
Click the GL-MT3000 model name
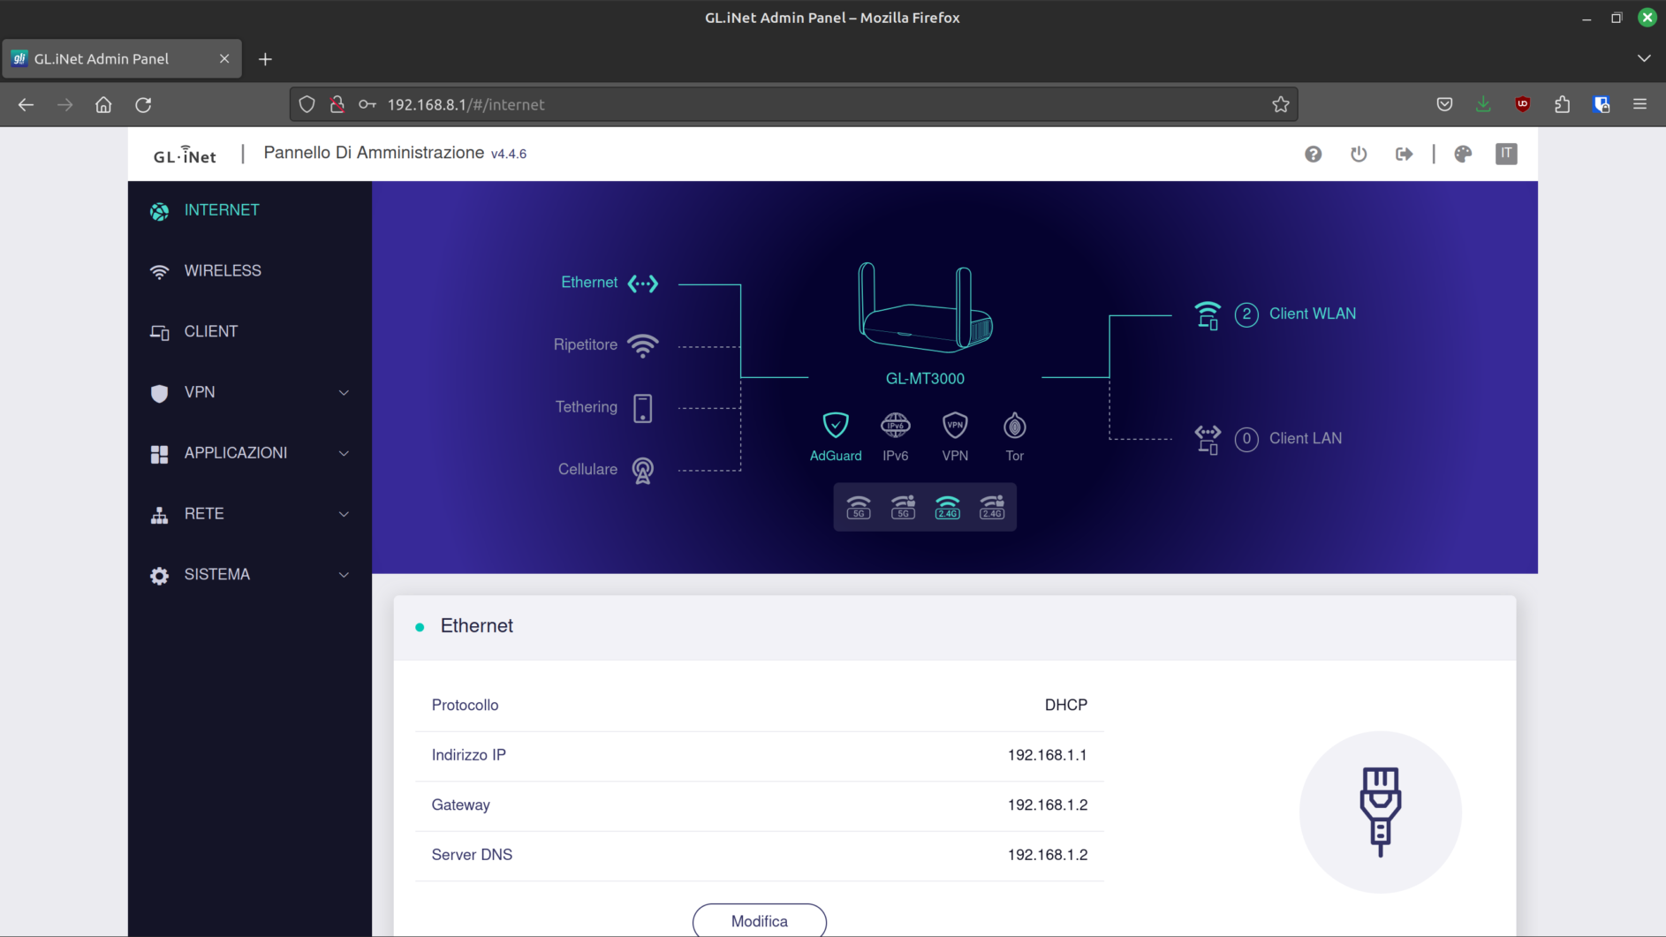(925, 378)
